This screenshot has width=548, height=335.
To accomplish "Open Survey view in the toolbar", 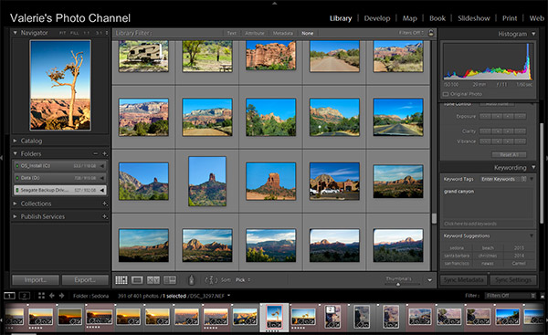I will (x=170, y=280).
